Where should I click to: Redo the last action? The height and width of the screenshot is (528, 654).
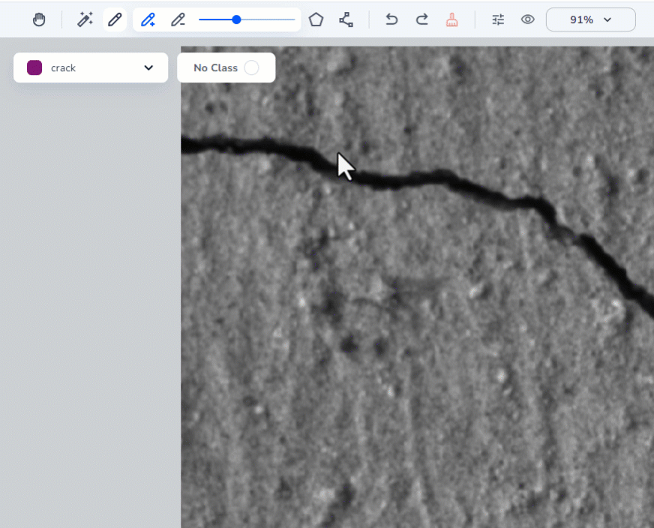(422, 19)
